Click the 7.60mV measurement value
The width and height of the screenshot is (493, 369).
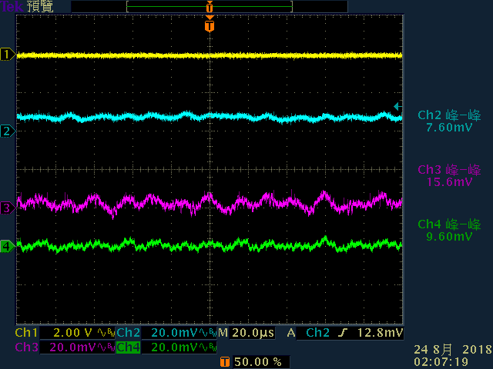(x=449, y=128)
